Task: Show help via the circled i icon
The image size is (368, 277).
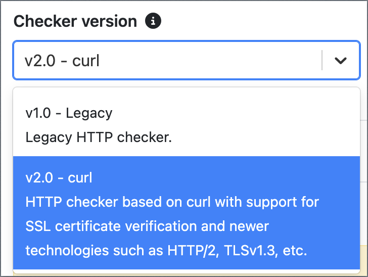Action: pyautogui.click(x=153, y=21)
